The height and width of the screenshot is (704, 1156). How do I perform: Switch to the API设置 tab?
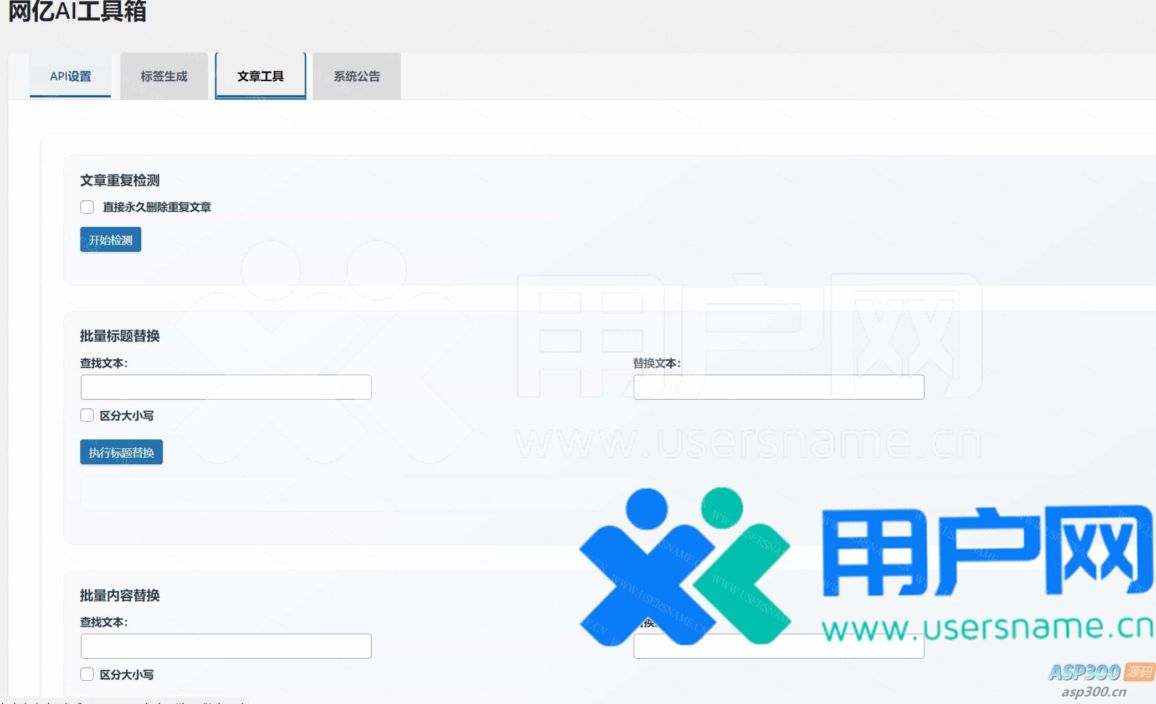[x=70, y=76]
